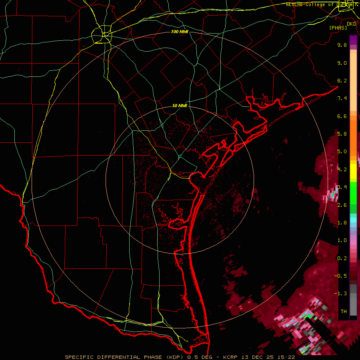Screen dimensions: 360x360
Task: Click the 2.6 value on the color scale
Action: (342, 205)
